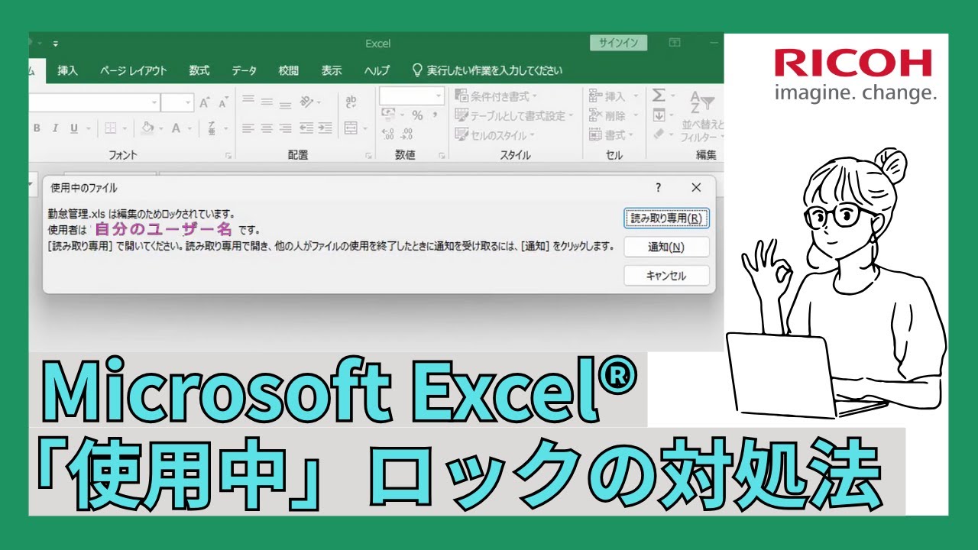This screenshot has height=550, width=978.
Task: Click the Decrease Indent icon
Action: tap(306, 128)
